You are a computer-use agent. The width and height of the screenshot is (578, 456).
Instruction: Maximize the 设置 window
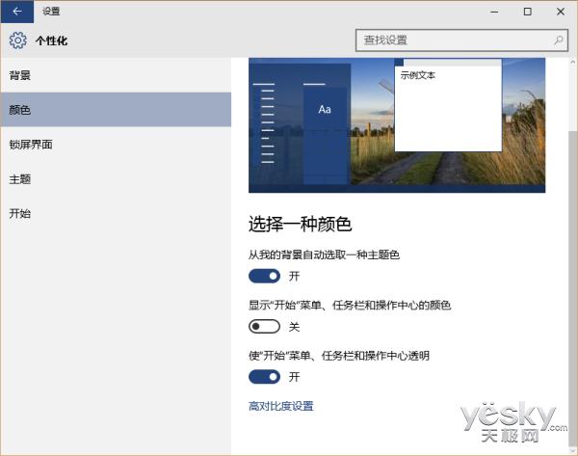click(527, 12)
